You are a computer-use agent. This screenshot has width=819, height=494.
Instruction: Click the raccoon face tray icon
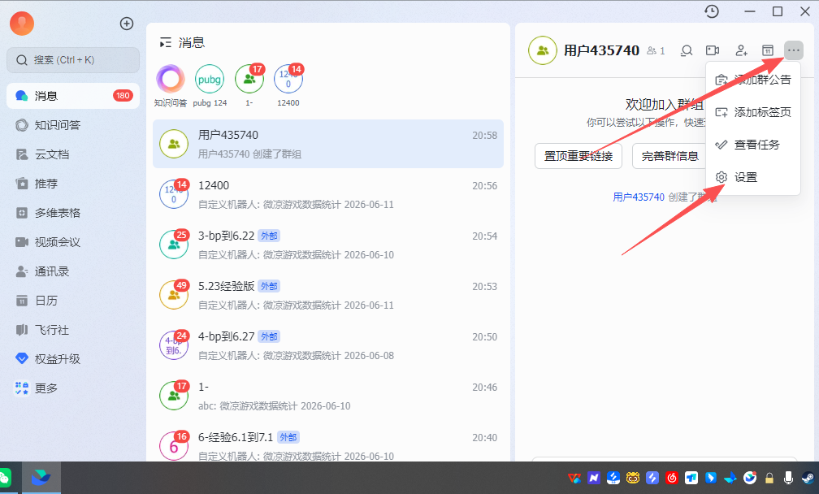pyautogui.click(x=632, y=478)
